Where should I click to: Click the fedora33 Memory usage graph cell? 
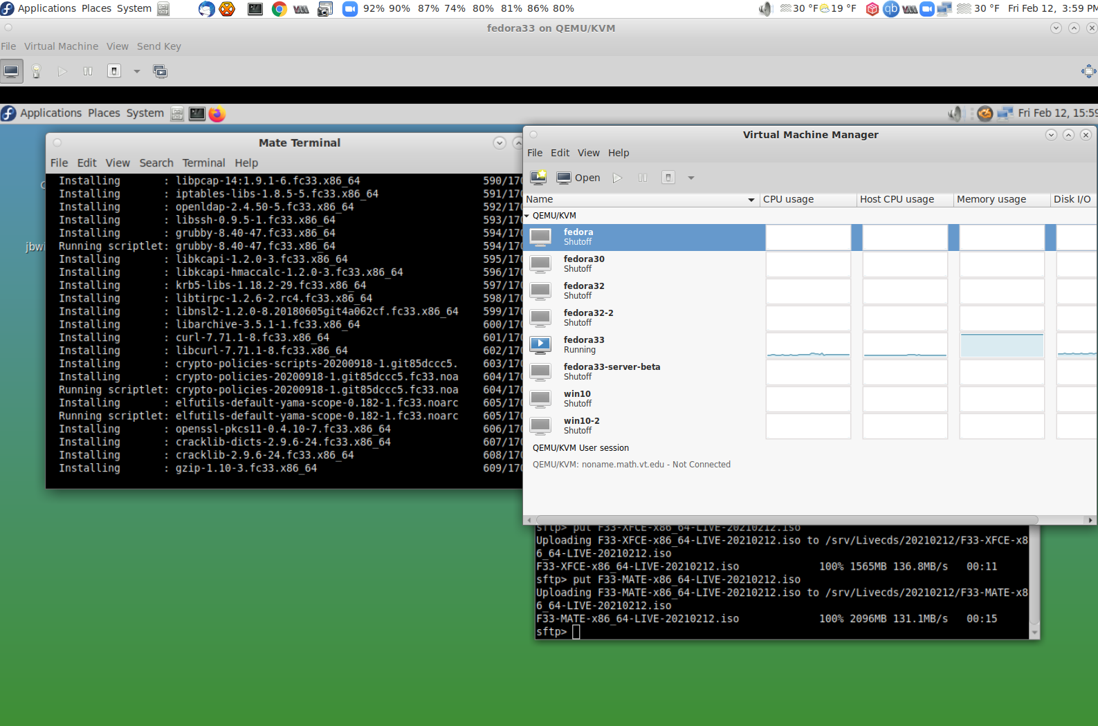click(x=1002, y=344)
